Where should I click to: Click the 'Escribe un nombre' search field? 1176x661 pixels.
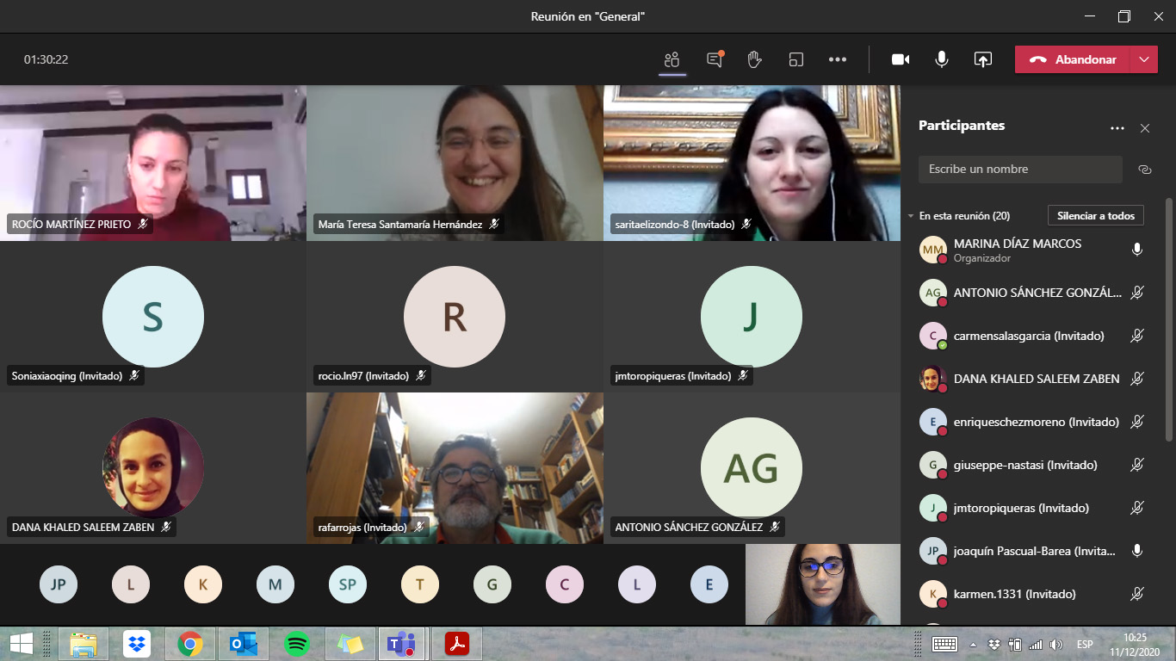(1020, 170)
